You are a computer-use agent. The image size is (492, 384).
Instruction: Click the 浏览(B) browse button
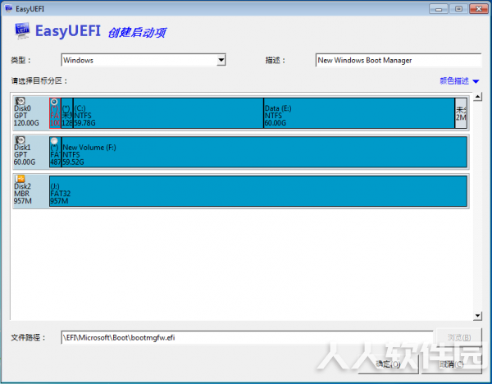point(458,337)
